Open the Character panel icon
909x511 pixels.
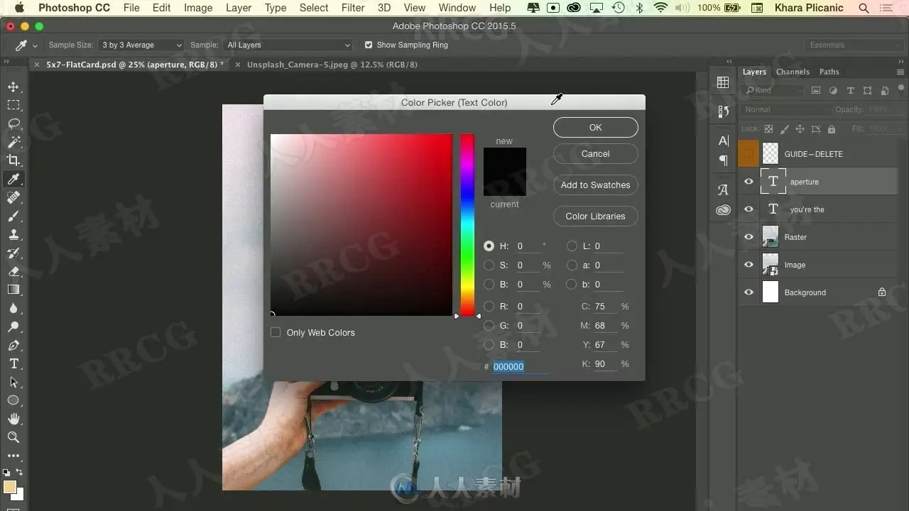(x=723, y=141)
